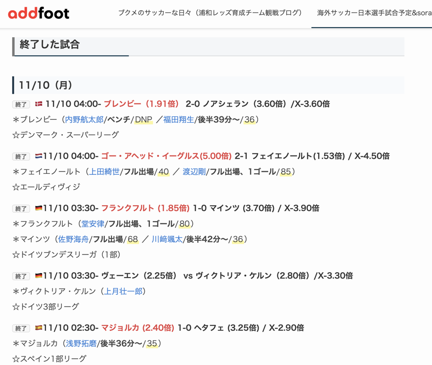Click ヘタフェ (3.25倍) opponent text
Image resolution: width=432 pixels, height=365 pixels.
tap(227, 327)
